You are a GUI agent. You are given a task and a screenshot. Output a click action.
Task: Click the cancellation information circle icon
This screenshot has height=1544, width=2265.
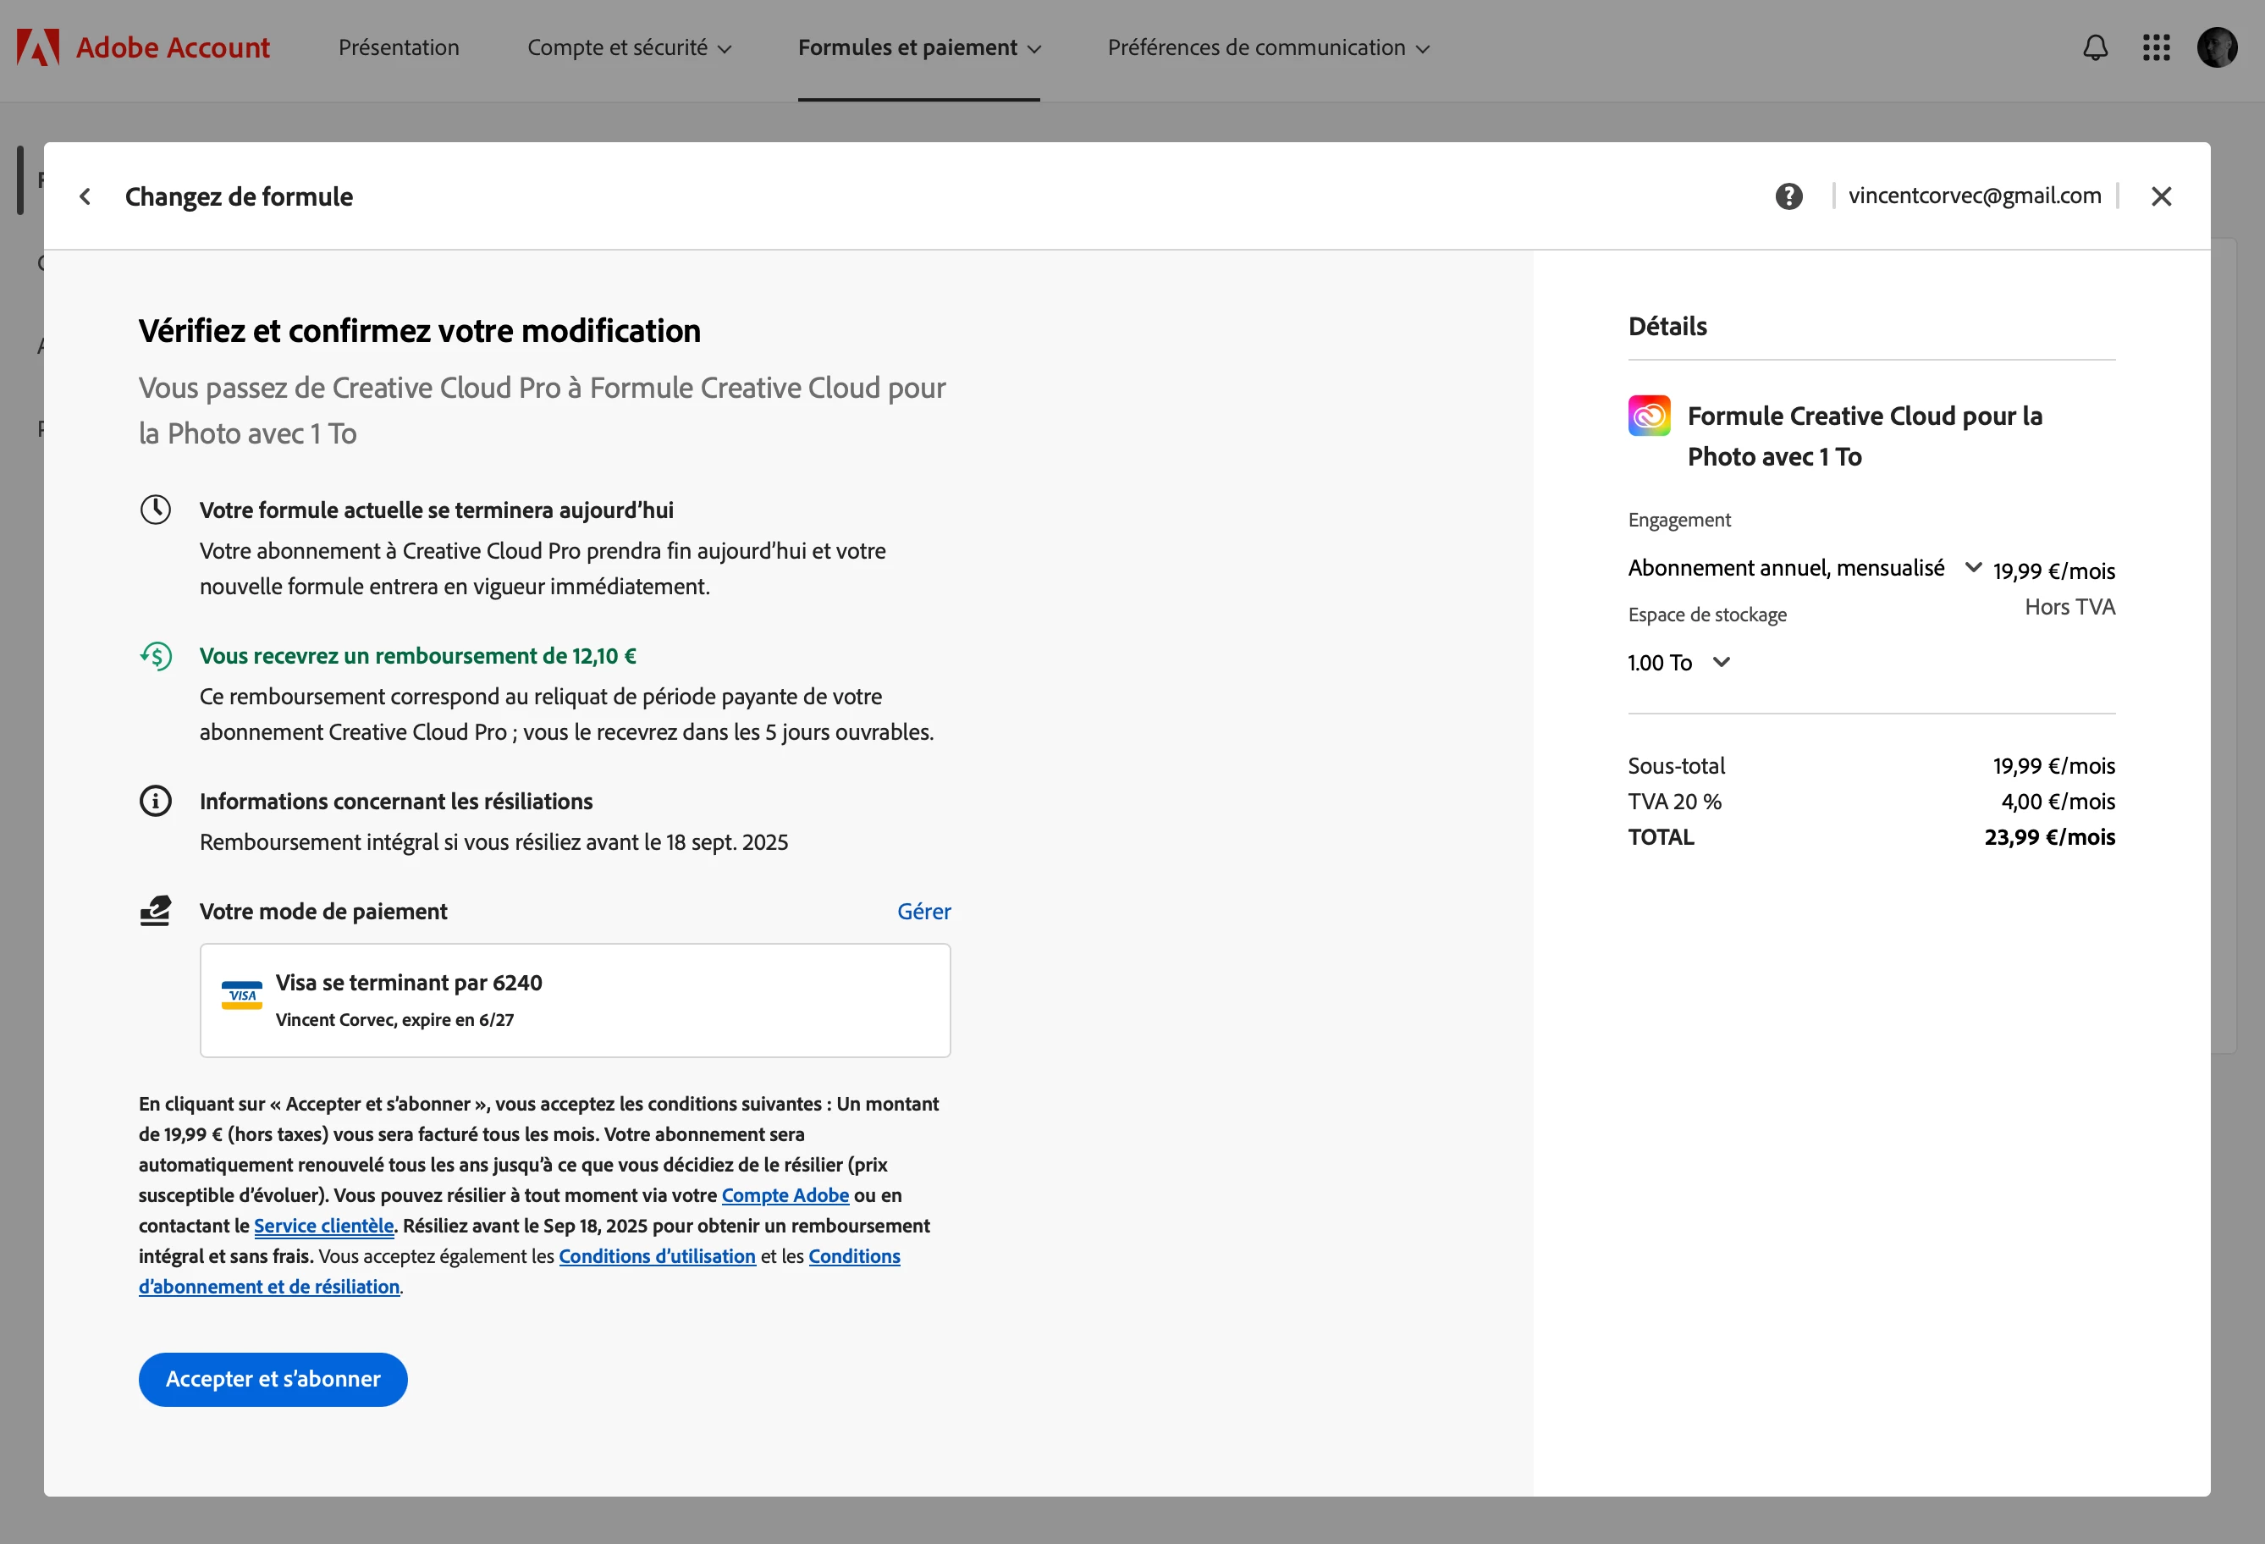156,802
